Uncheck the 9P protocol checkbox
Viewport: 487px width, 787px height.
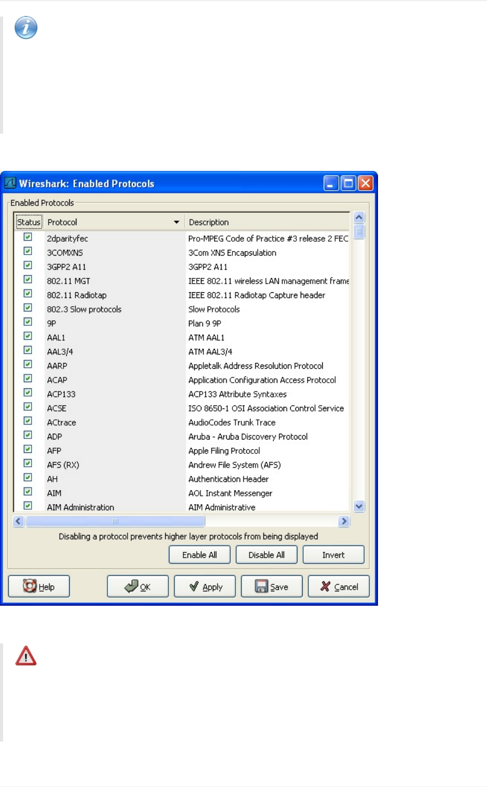pos(28,322)
